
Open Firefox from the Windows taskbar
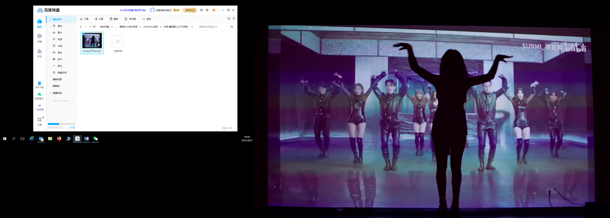[x=59, y=139]
